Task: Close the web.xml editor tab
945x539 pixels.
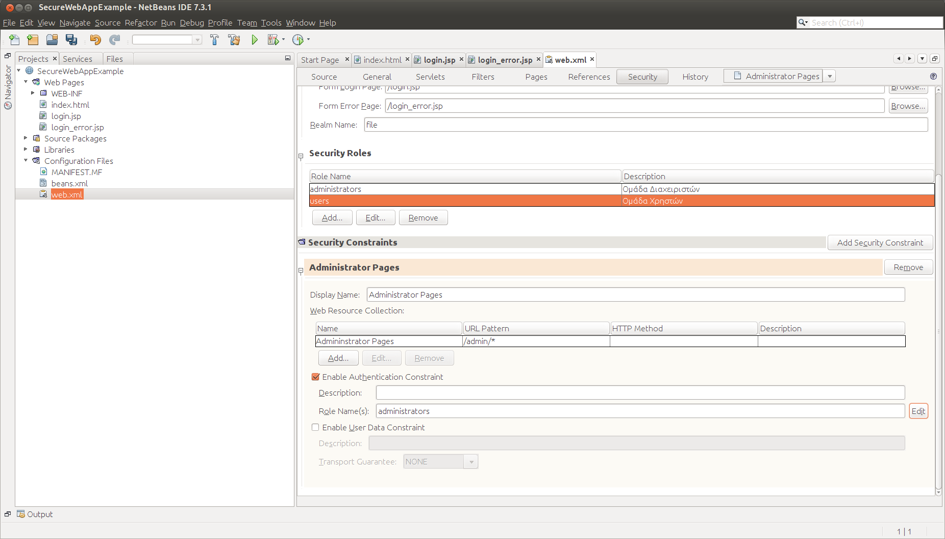Action: [592, 59]
